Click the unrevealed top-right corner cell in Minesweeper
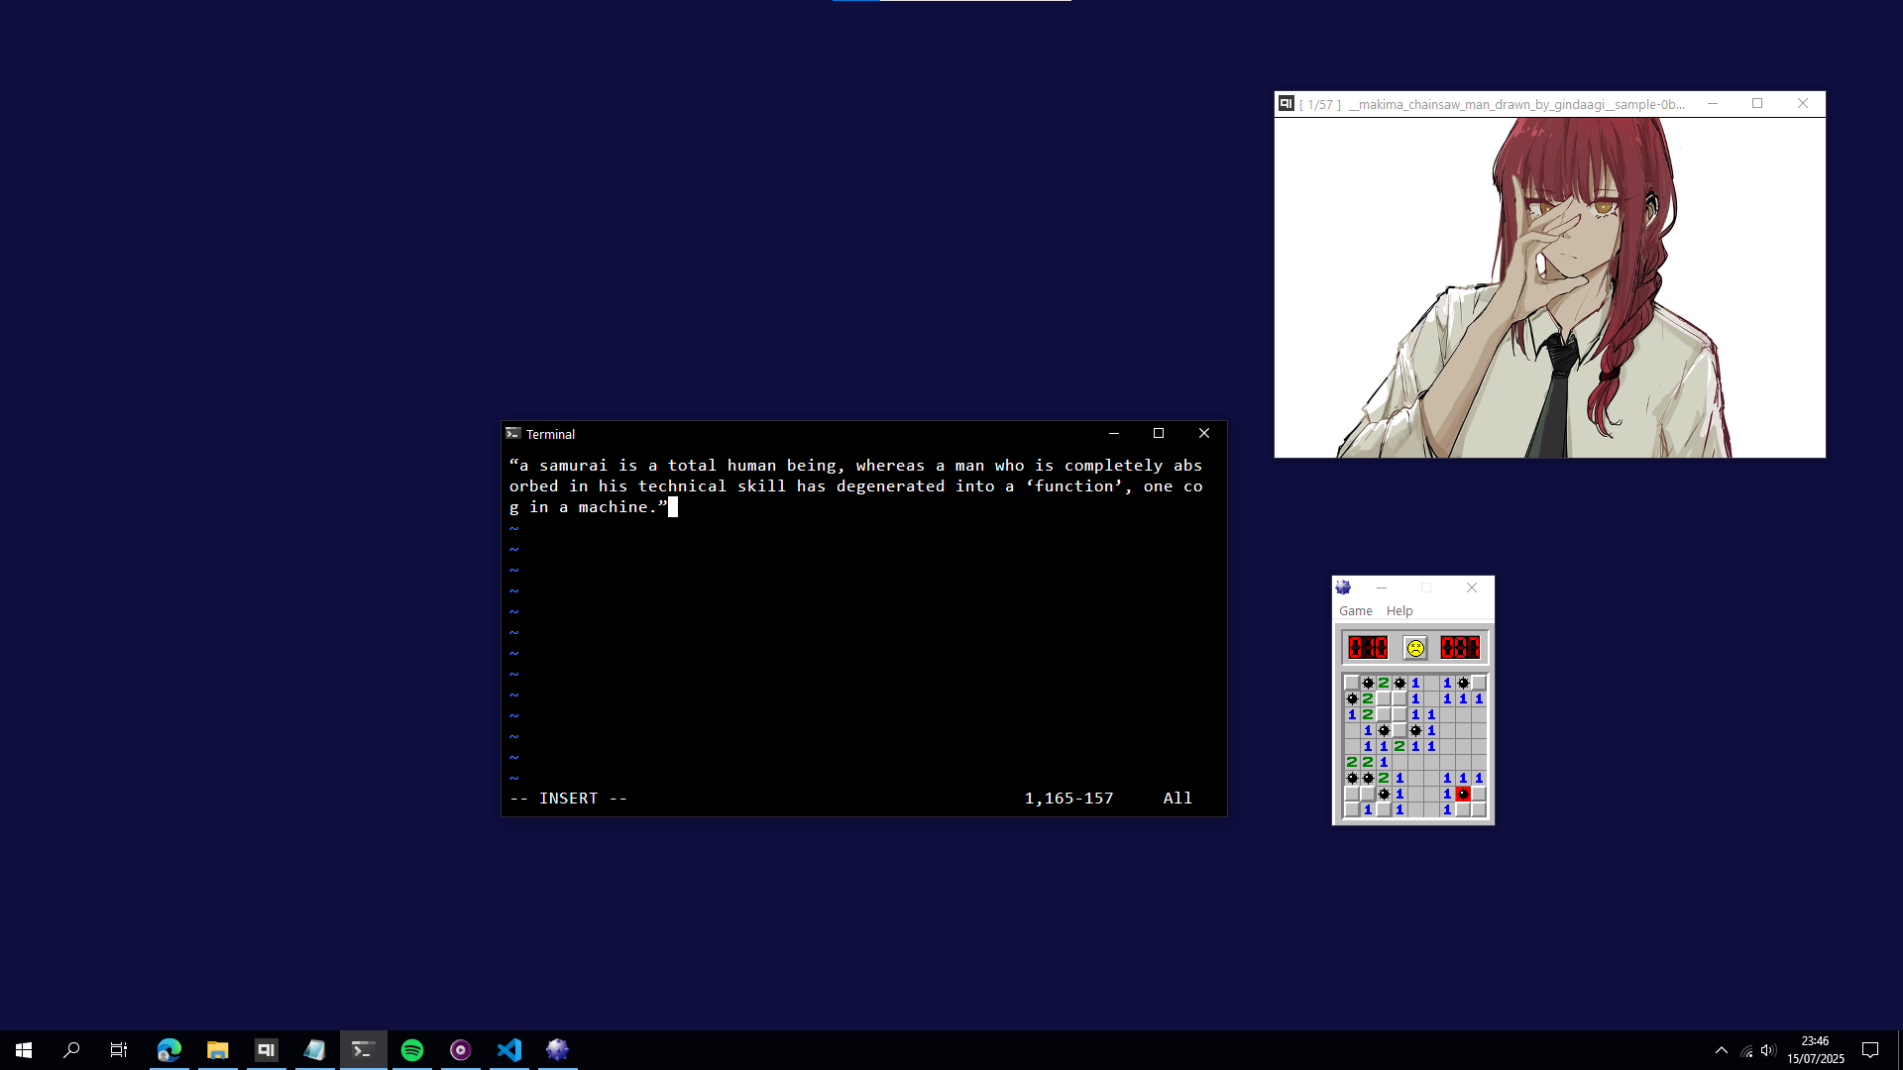Viewport: 1903px width, 1070px height. coord(1479,683)
